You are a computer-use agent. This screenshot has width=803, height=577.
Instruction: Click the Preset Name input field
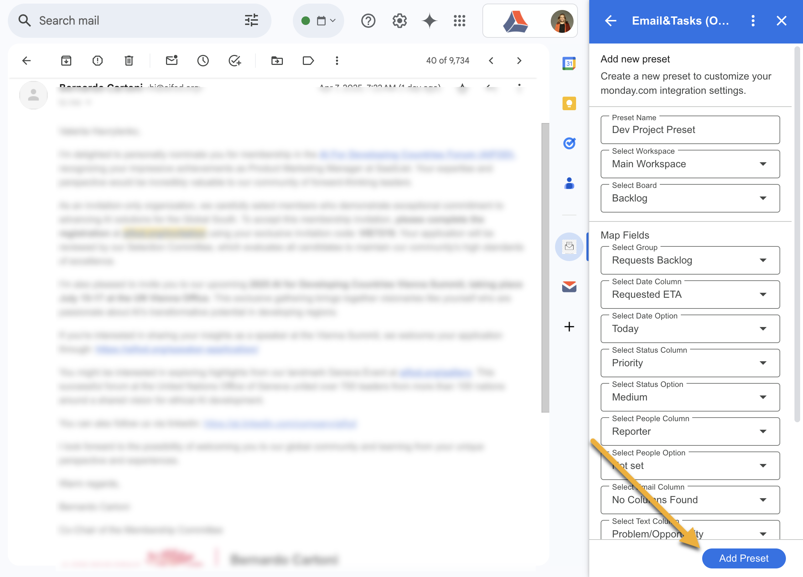(x=690, y=130)
